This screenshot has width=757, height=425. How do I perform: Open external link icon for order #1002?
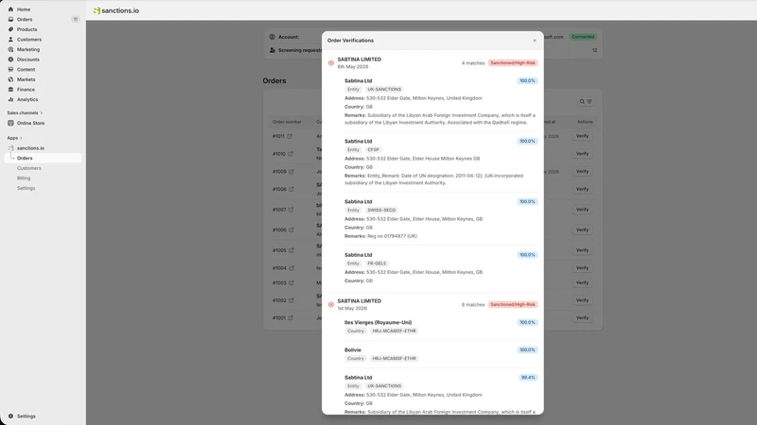click(291, 300)
